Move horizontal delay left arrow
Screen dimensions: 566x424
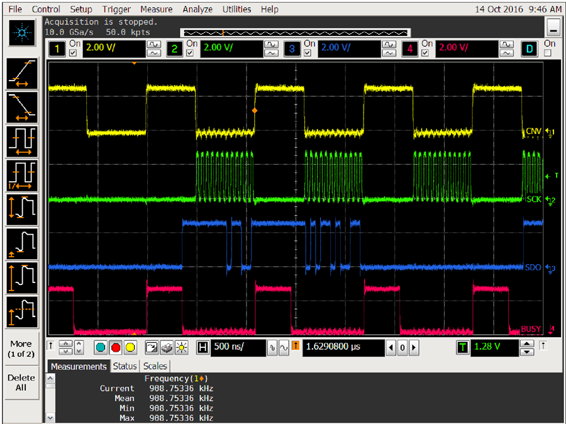pos(391,348)
